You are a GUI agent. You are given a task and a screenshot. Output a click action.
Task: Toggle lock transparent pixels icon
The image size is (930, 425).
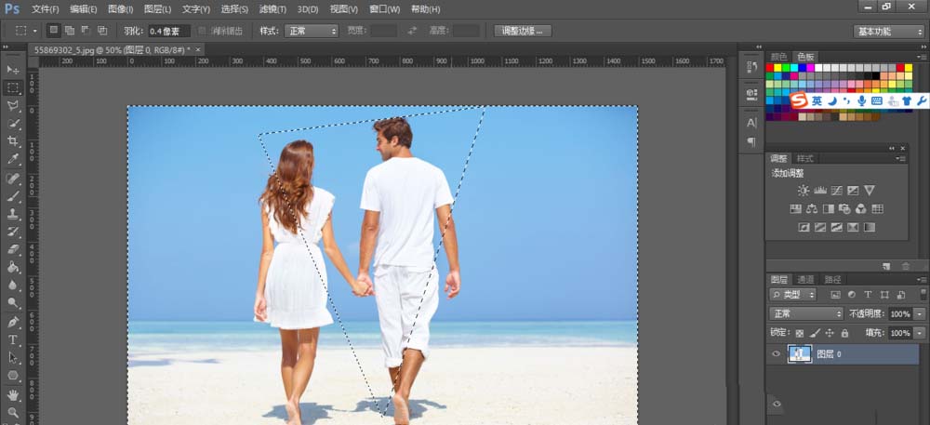799,333
